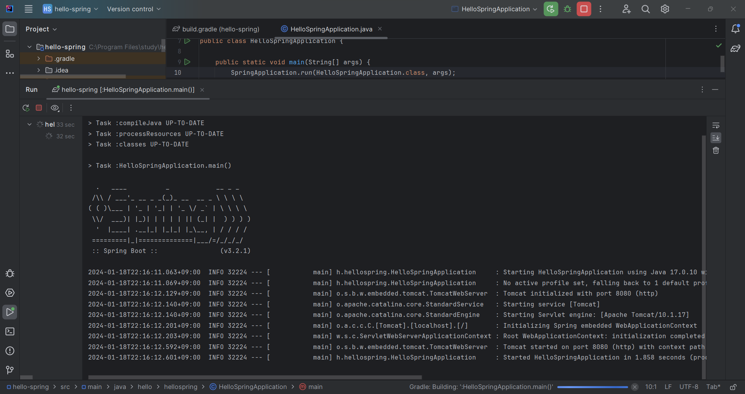
Task: Click hellospring breadcrumb
Action: [180, 387]
